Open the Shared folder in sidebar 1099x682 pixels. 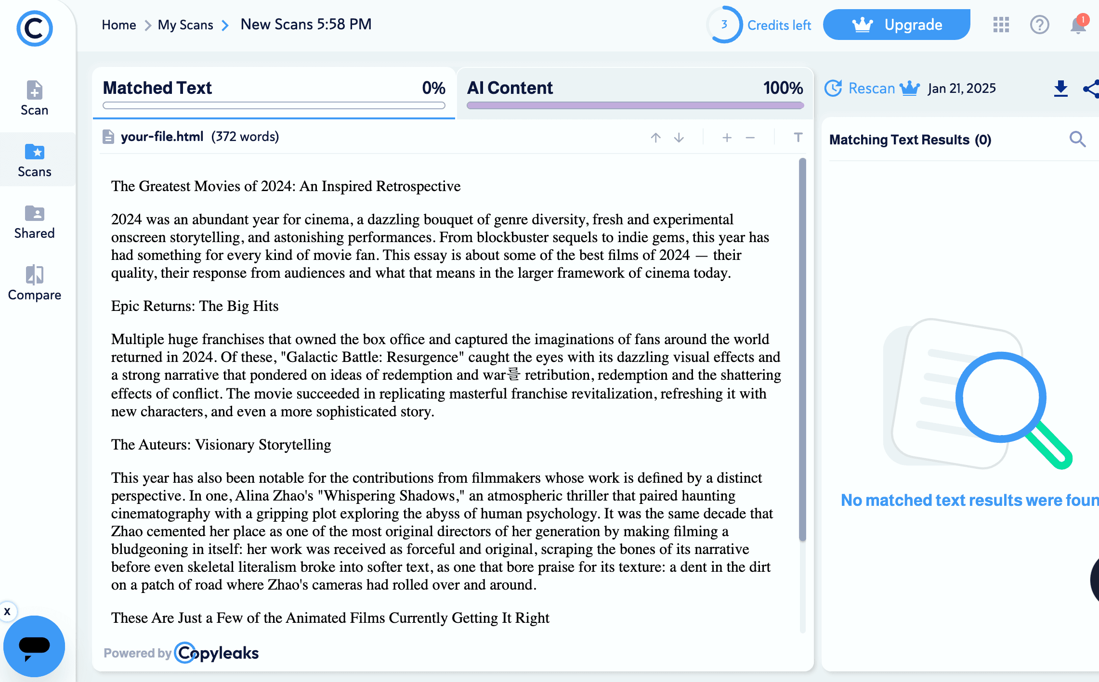(34, 222)
